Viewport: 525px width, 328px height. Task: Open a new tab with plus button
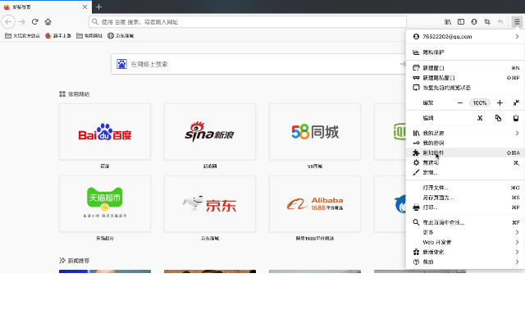coord(99,7)
